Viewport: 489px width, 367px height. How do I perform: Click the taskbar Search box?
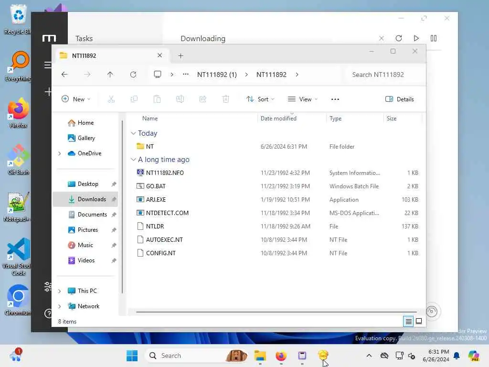(197, 356)
